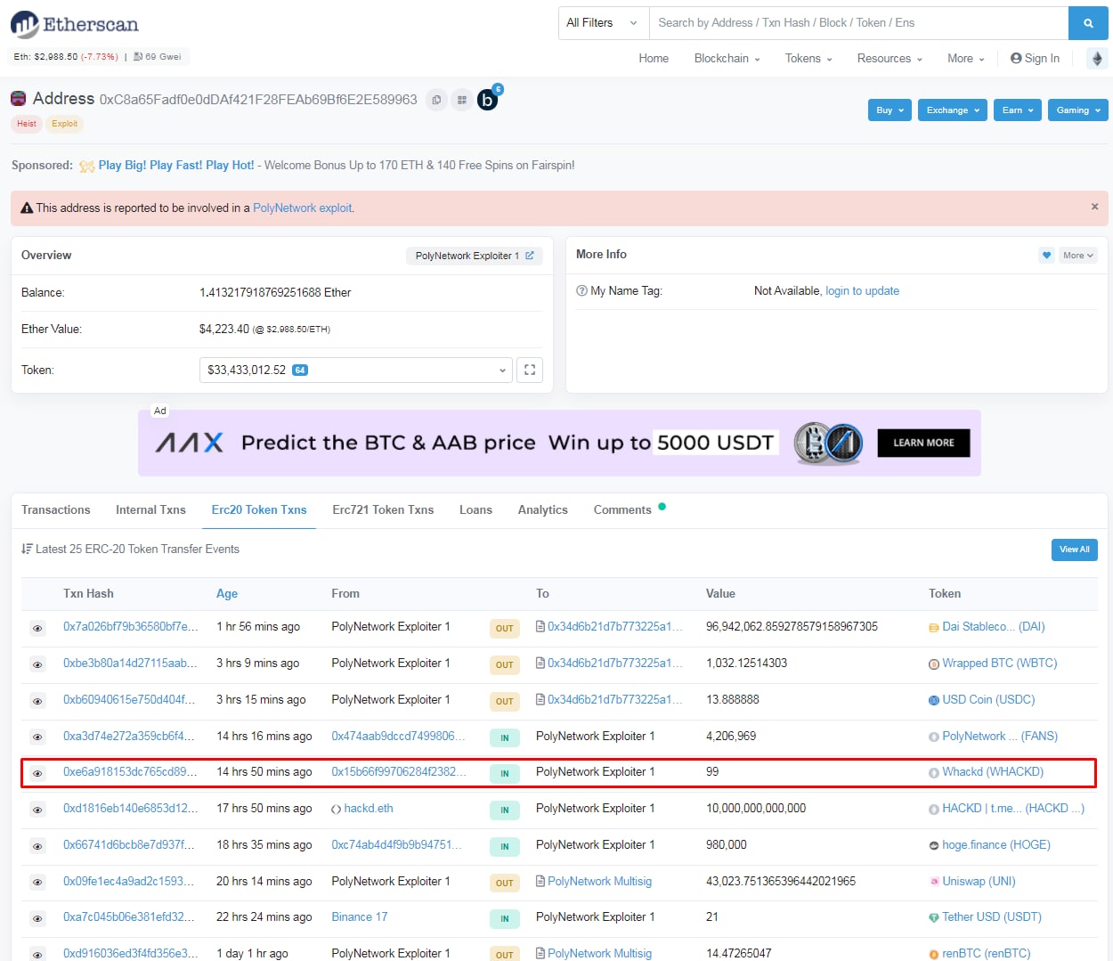Click the Heist label tag
This screenshot has width=1113, height=961.
click(27, 124)
